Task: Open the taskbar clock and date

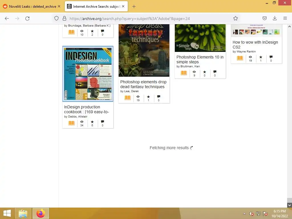Action: (279, 214)
